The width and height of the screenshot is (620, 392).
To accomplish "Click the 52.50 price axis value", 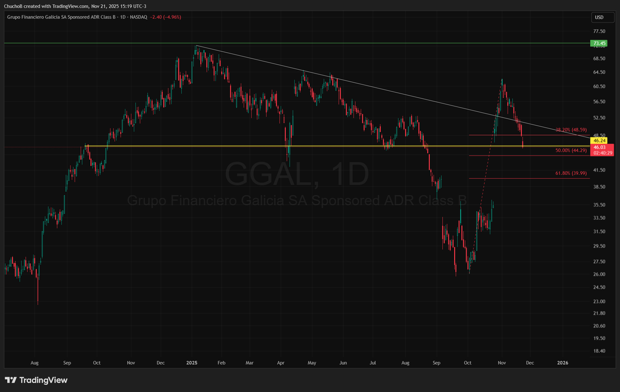I will point(600,118).
